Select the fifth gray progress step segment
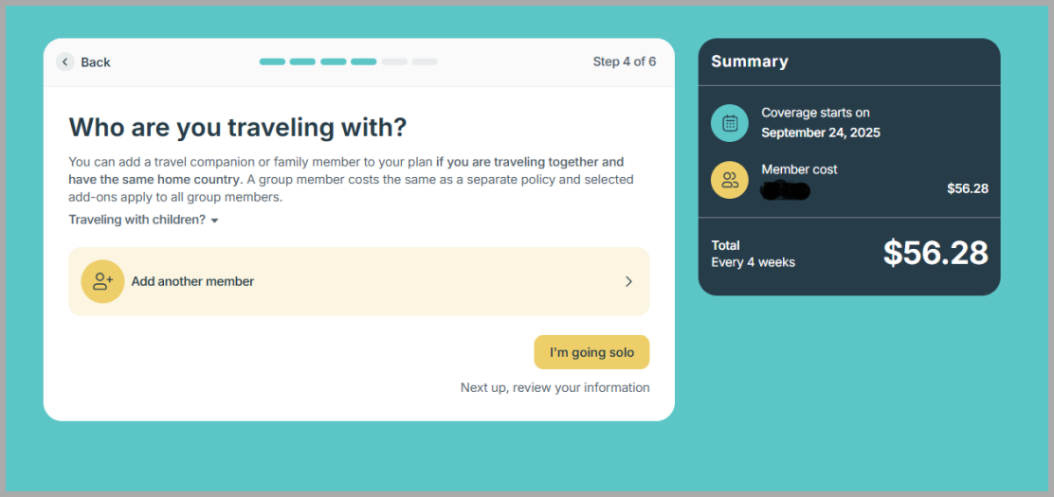 tap(394, 62)
